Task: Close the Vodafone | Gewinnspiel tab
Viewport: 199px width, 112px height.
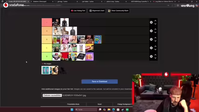Action: pos(53,2)
